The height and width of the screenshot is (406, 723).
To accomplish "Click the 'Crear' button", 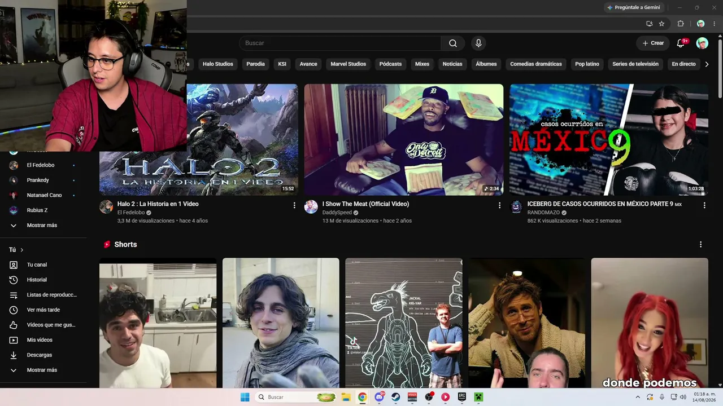I will coord(653,43).
